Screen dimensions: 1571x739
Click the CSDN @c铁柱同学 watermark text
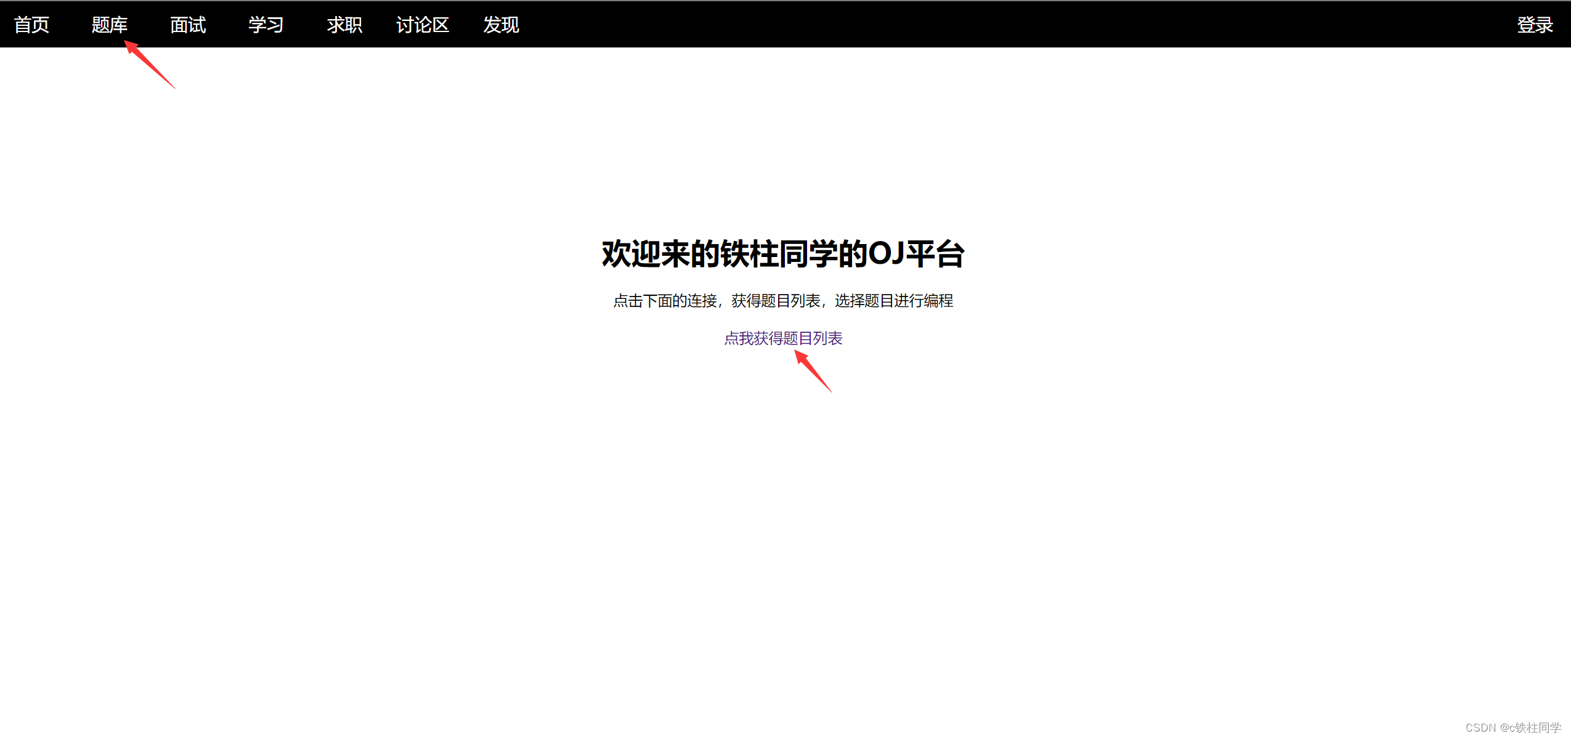click(x=1513, y=727)
